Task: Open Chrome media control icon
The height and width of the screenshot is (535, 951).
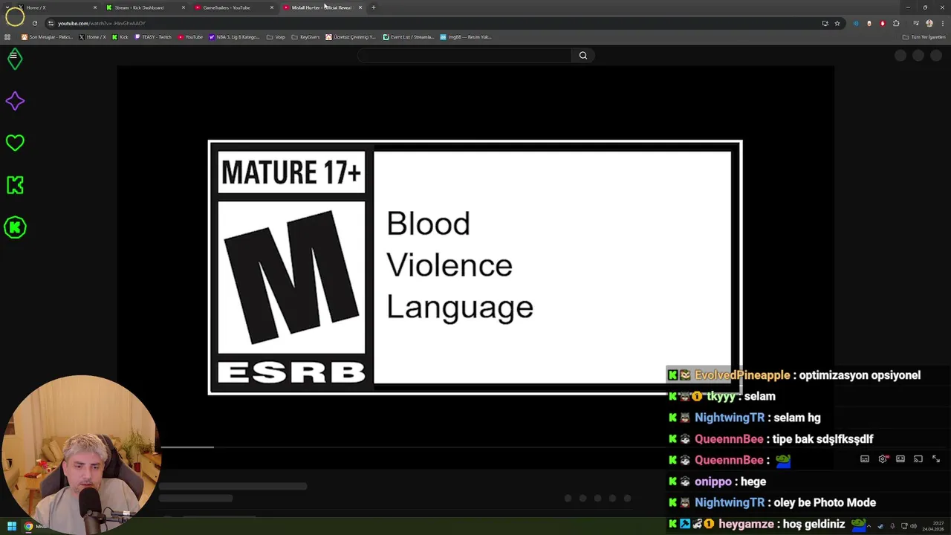Action: (915, 23)
